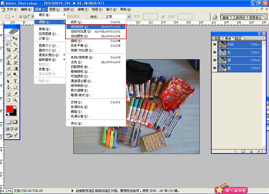Open the 图层复合 palette well tab
This screenshot has height=194, width=269.
[256, 18]
